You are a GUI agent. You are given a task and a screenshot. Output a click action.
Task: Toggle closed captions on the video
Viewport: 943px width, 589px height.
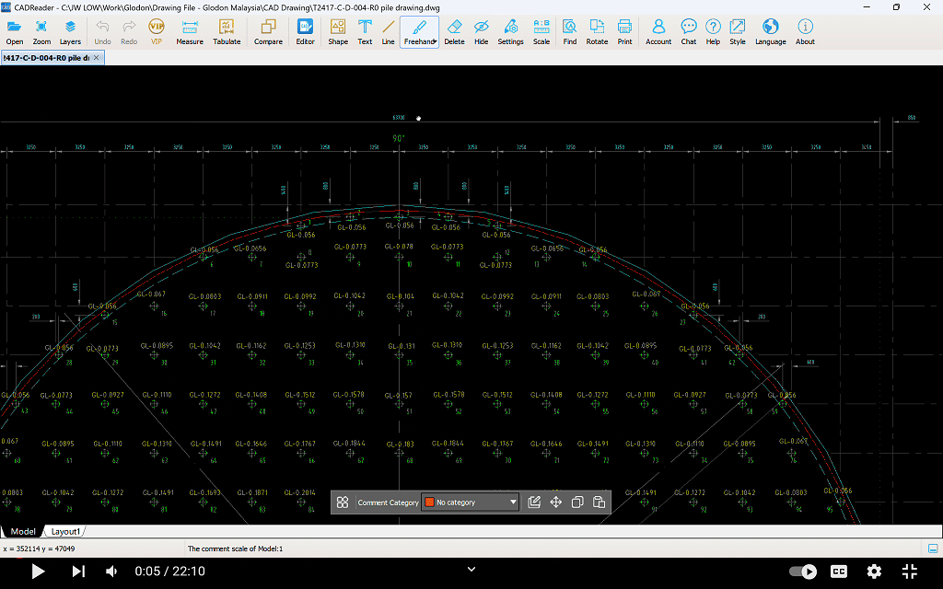pos(839,572)
